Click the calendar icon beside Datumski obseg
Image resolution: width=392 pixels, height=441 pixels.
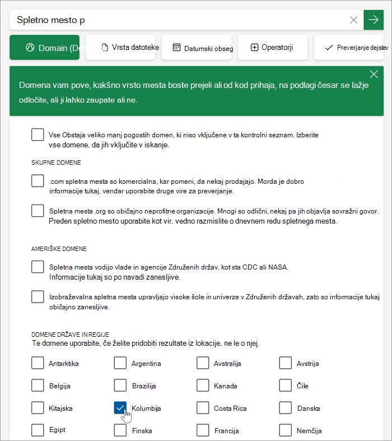pos(176,48)
